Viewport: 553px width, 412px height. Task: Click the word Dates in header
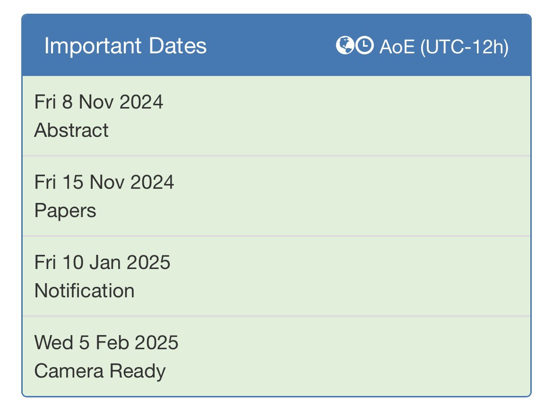coord(178,46)
